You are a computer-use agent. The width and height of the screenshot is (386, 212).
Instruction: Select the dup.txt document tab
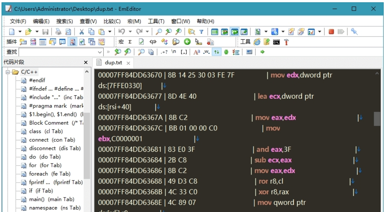tap(113, 63)
